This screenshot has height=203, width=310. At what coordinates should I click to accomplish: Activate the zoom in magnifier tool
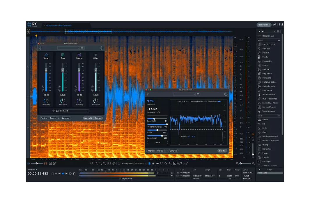click(x=92, y=163)
